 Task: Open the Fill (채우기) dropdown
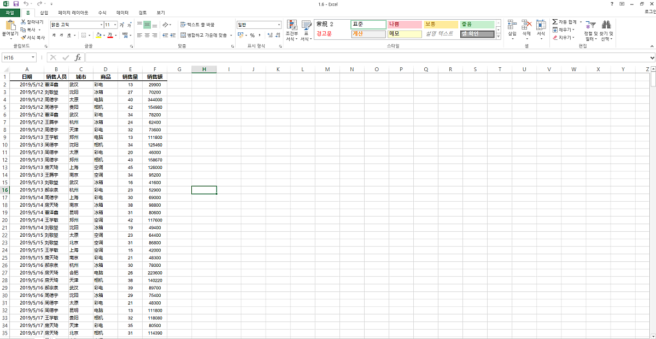click(x=563, y=30)
